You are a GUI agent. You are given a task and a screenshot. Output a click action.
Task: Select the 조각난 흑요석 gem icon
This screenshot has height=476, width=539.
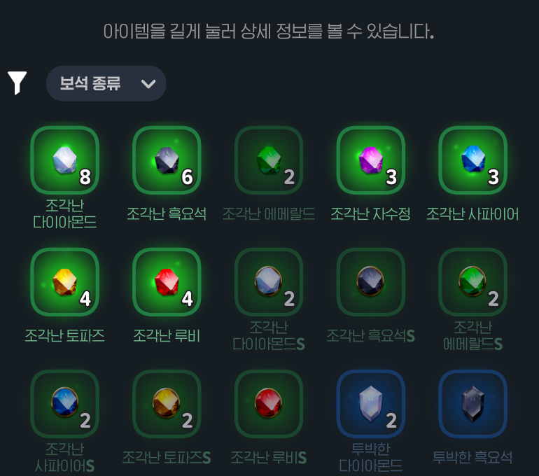click(167, 160)
